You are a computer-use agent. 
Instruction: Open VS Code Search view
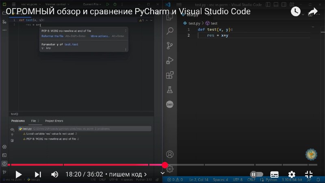(x=170, y=31)
